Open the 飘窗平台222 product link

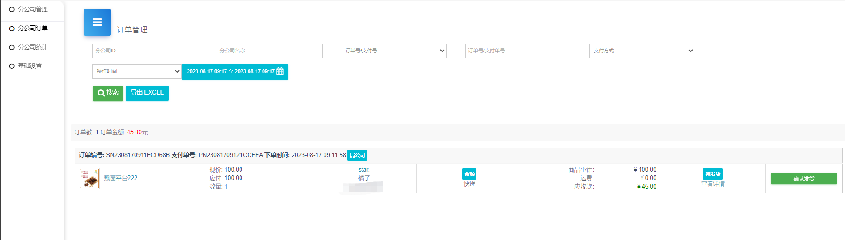pos(121,178)
